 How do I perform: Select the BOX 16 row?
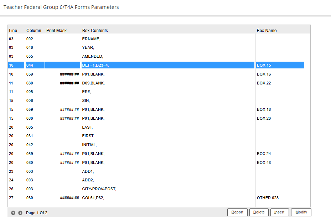(93, 74)
